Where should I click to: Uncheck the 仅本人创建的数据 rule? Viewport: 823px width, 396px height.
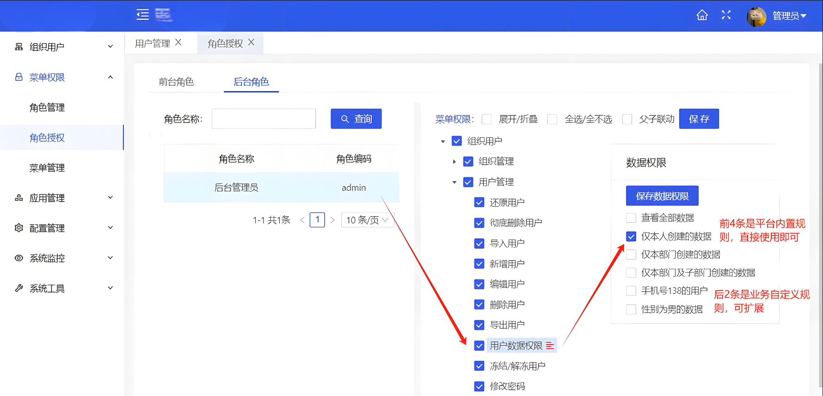[631, 237]
